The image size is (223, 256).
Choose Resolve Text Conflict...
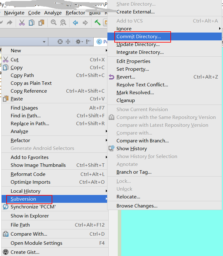[165, 85]
